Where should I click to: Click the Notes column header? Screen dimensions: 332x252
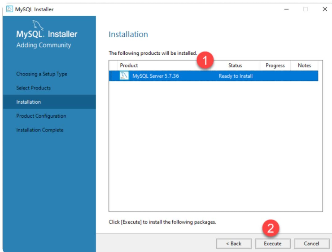click(x=304, y=65)
